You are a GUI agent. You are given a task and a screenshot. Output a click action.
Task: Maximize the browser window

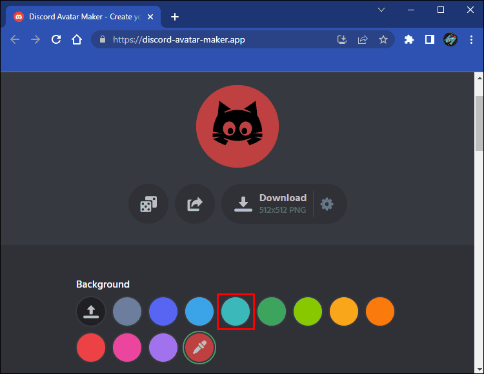[x=441, y=10]
